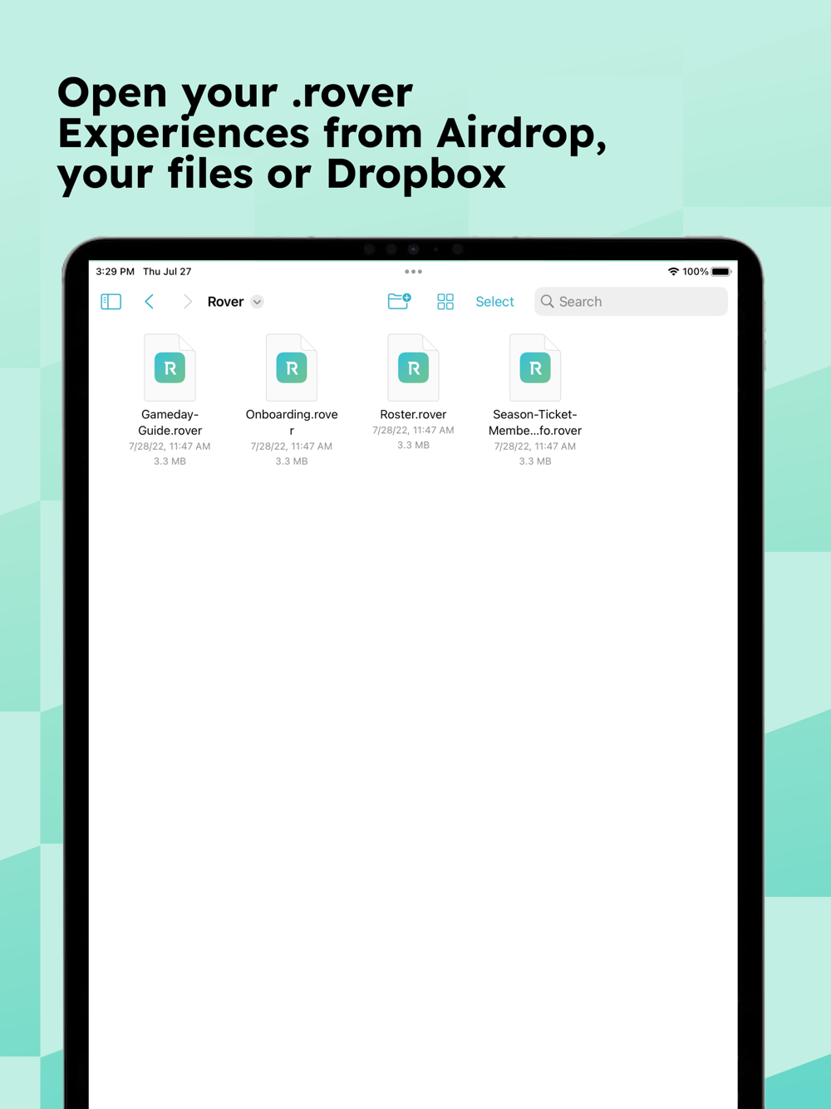Screen dimensions: 831x1109
Task: Tap the 3:29 PM clock
Action: [115, 272]
